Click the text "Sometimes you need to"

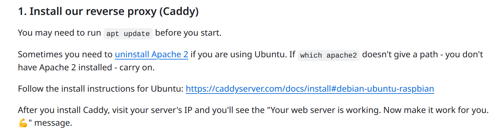click(x=65, y=54)
